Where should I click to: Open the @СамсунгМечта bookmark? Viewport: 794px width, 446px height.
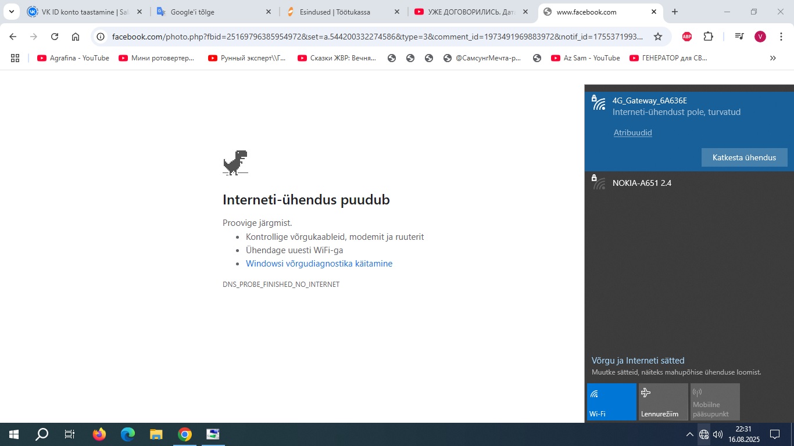pos(482,58)
